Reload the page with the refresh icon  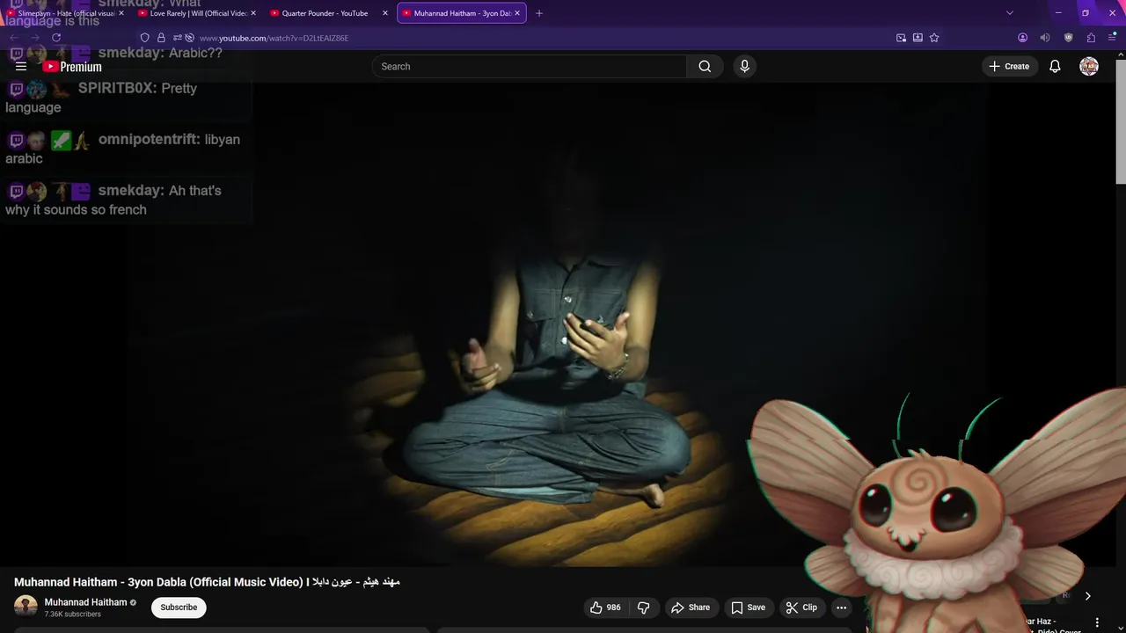tap(56, 38)
